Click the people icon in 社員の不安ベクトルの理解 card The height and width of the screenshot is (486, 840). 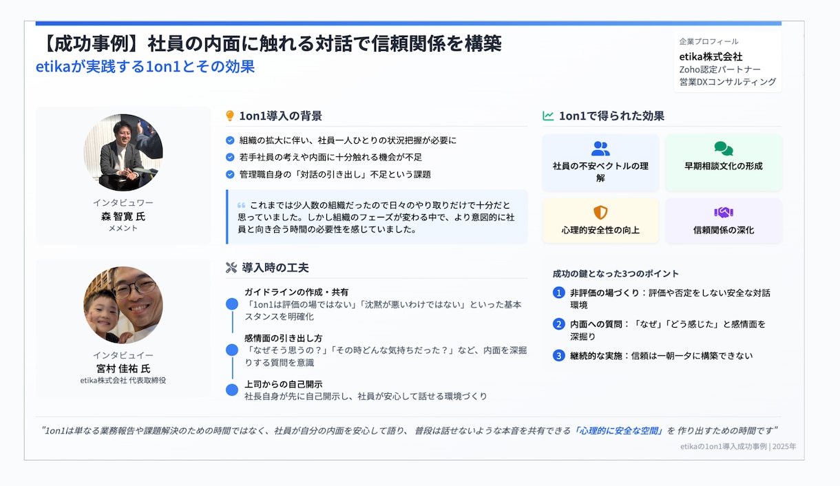click(x=600, y=149)
